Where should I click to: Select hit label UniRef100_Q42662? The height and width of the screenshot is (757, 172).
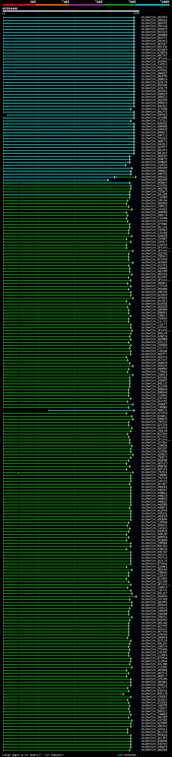tap(154, 91)
